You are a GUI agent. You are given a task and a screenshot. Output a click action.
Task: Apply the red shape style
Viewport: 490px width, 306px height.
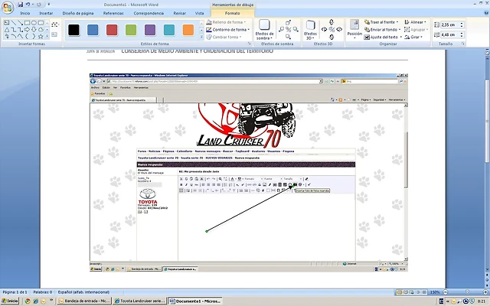pos(112,30)
